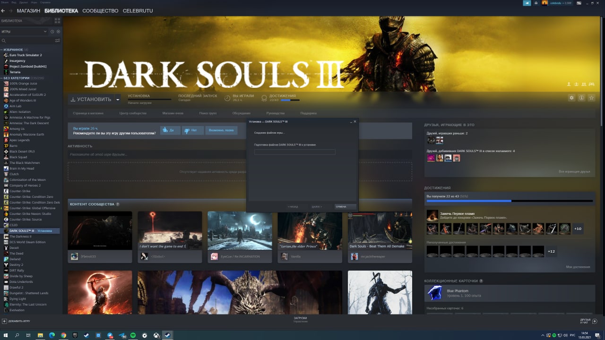Open CELEBRUTU profile tab
This screenshot has height=340, width=605.
pos(138,10)
